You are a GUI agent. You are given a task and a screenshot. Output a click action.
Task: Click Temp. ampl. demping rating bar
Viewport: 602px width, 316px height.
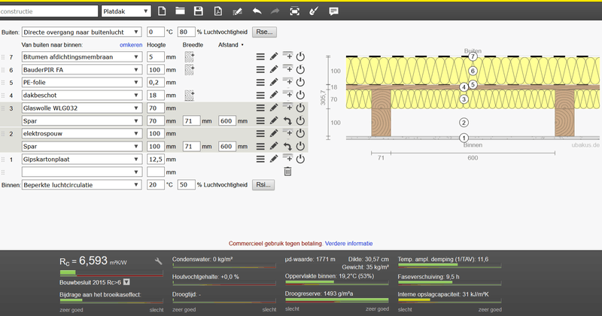(449, 265)
